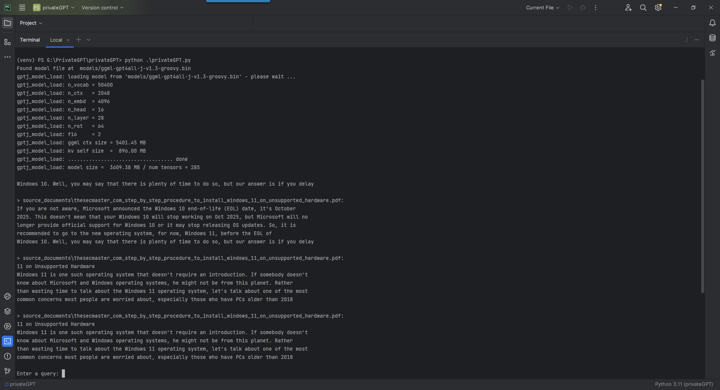Click the 'n_vocab = 50400' line
720x390 pixels.
click(x=65, y=85)
